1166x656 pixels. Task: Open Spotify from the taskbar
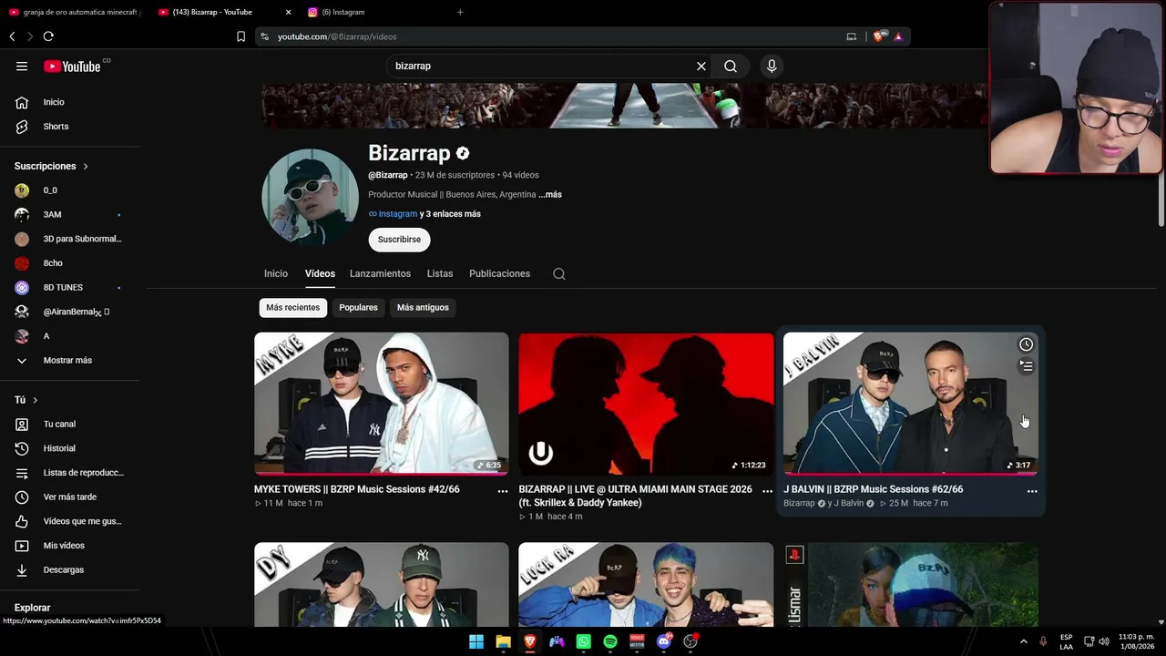coord(610,641)
